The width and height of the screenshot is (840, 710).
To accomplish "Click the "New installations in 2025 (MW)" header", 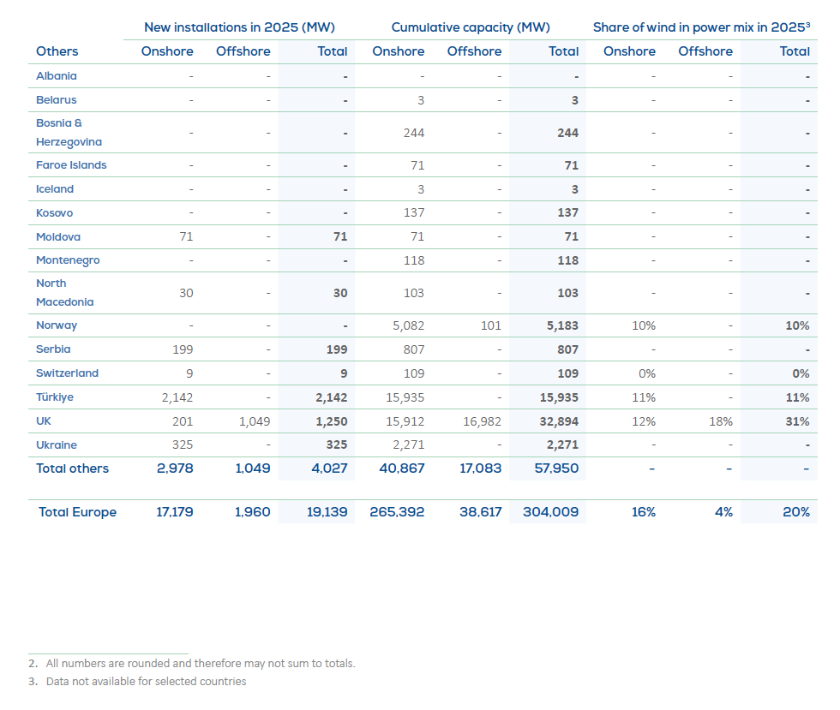I will (x=238, y=27).
